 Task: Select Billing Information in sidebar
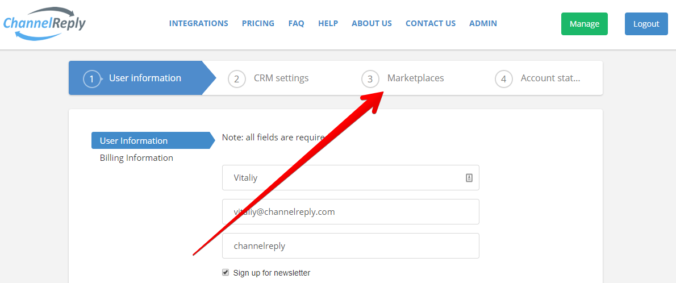pyautogui.click(x=136, y=158)
